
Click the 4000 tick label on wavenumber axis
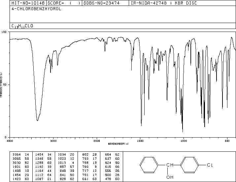coord(10,141)
